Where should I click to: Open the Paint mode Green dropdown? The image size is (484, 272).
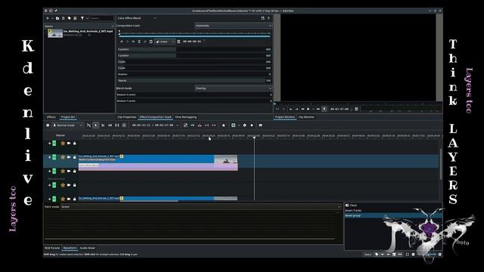click(201, 206)
